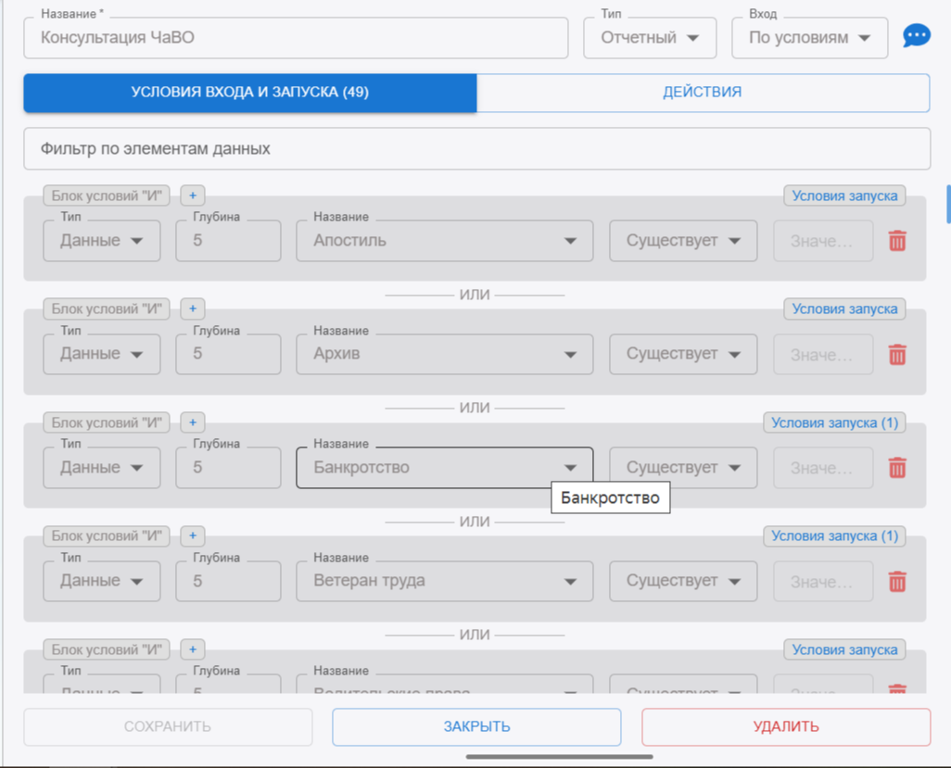
Task: Expand Существует operator dropdown in Архив row
Action: point(683,354)
